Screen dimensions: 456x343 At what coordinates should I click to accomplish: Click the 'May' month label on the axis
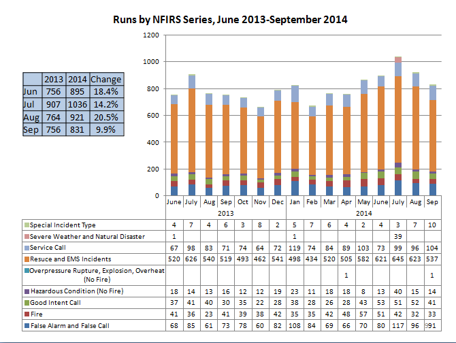[363, 201]
